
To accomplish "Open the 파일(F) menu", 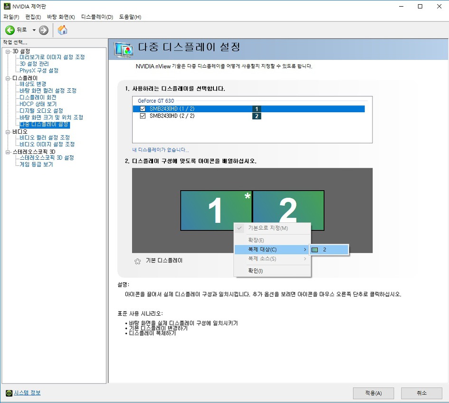I will pyautogui.click(x=11, y=17).
